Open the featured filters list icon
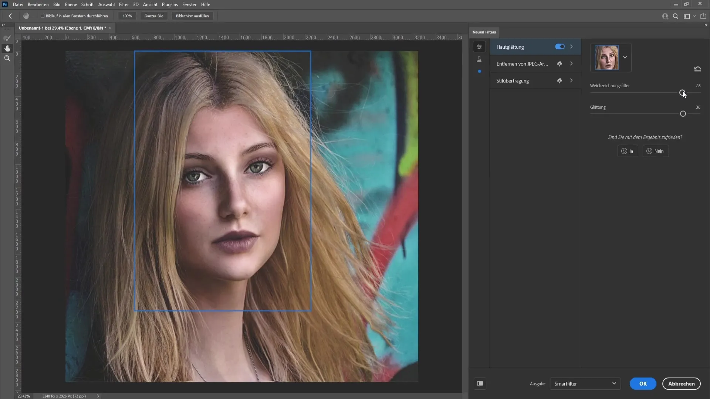 pyautogui.click(x=479, y=47)
